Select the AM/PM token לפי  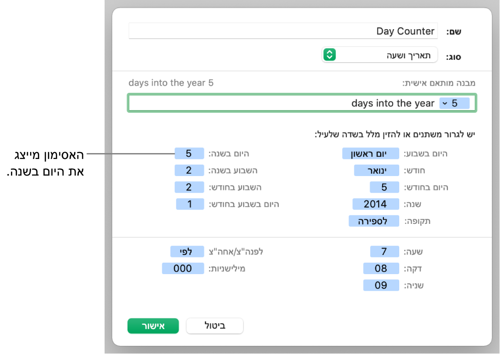click(187, 252)
